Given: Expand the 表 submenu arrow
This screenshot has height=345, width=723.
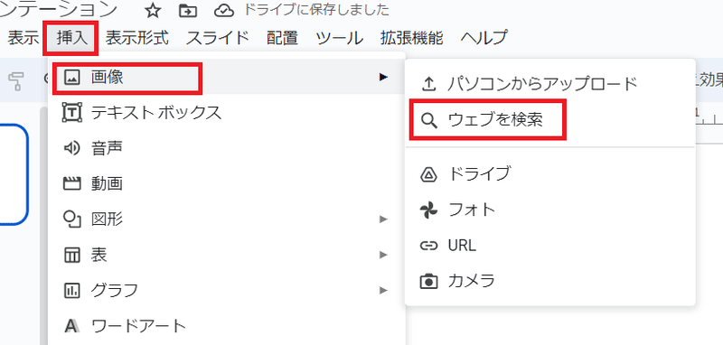Looking at the screenshot, I should tap(383, 255).
